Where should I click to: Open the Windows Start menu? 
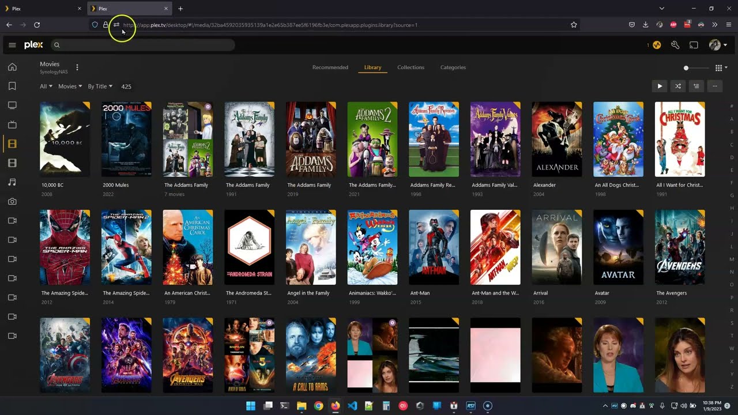(x=251, y=406)
